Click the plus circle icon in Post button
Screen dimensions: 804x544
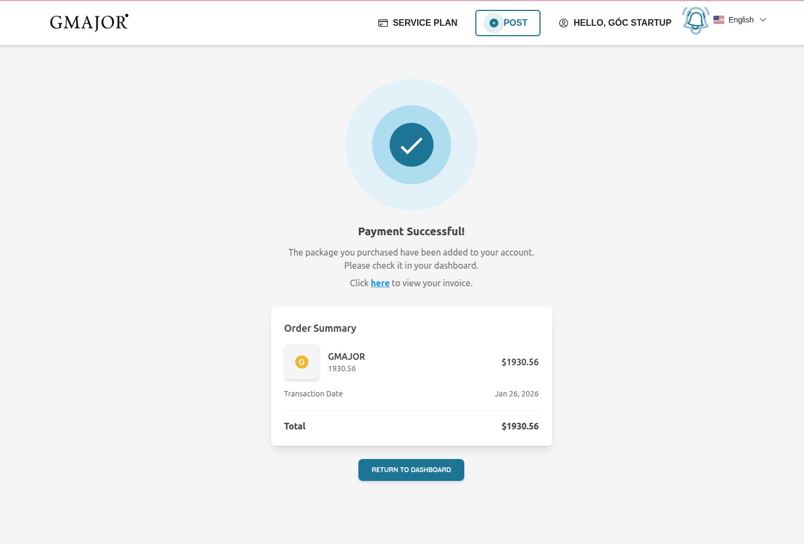tap(493, 23)
